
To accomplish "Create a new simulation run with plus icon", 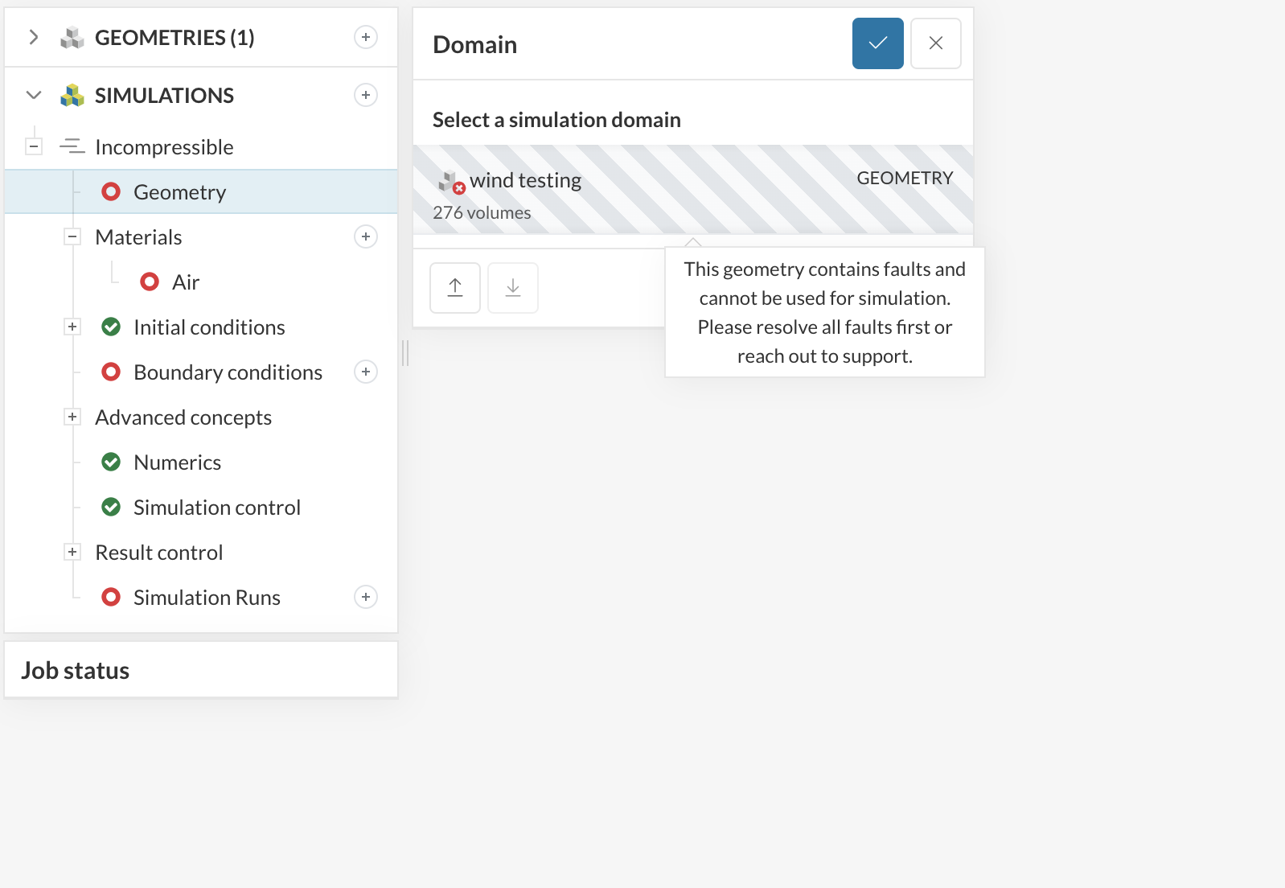I will click(x=366, y=597).
